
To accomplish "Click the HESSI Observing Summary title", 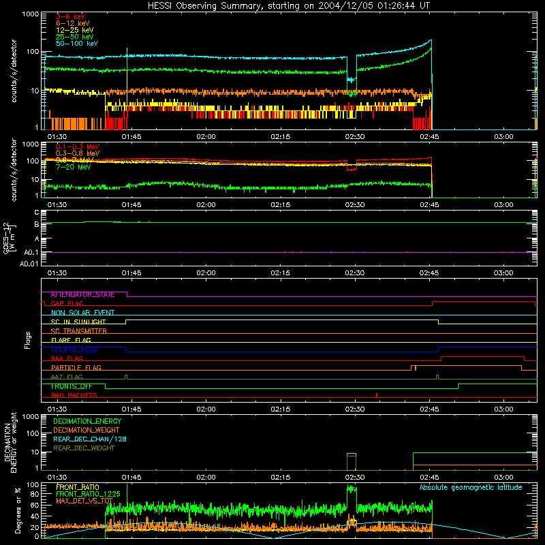I will 288,6.
